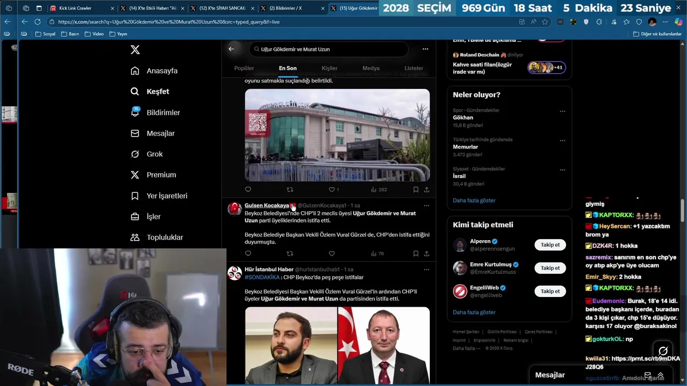
Task: Switch to the En Son tab
Action: click(288, 68)
